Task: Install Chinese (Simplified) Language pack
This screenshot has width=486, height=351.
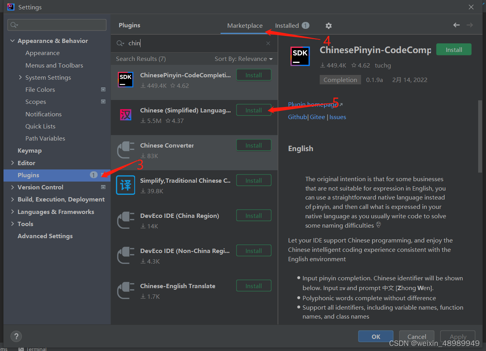Action: tap(254, 110)
